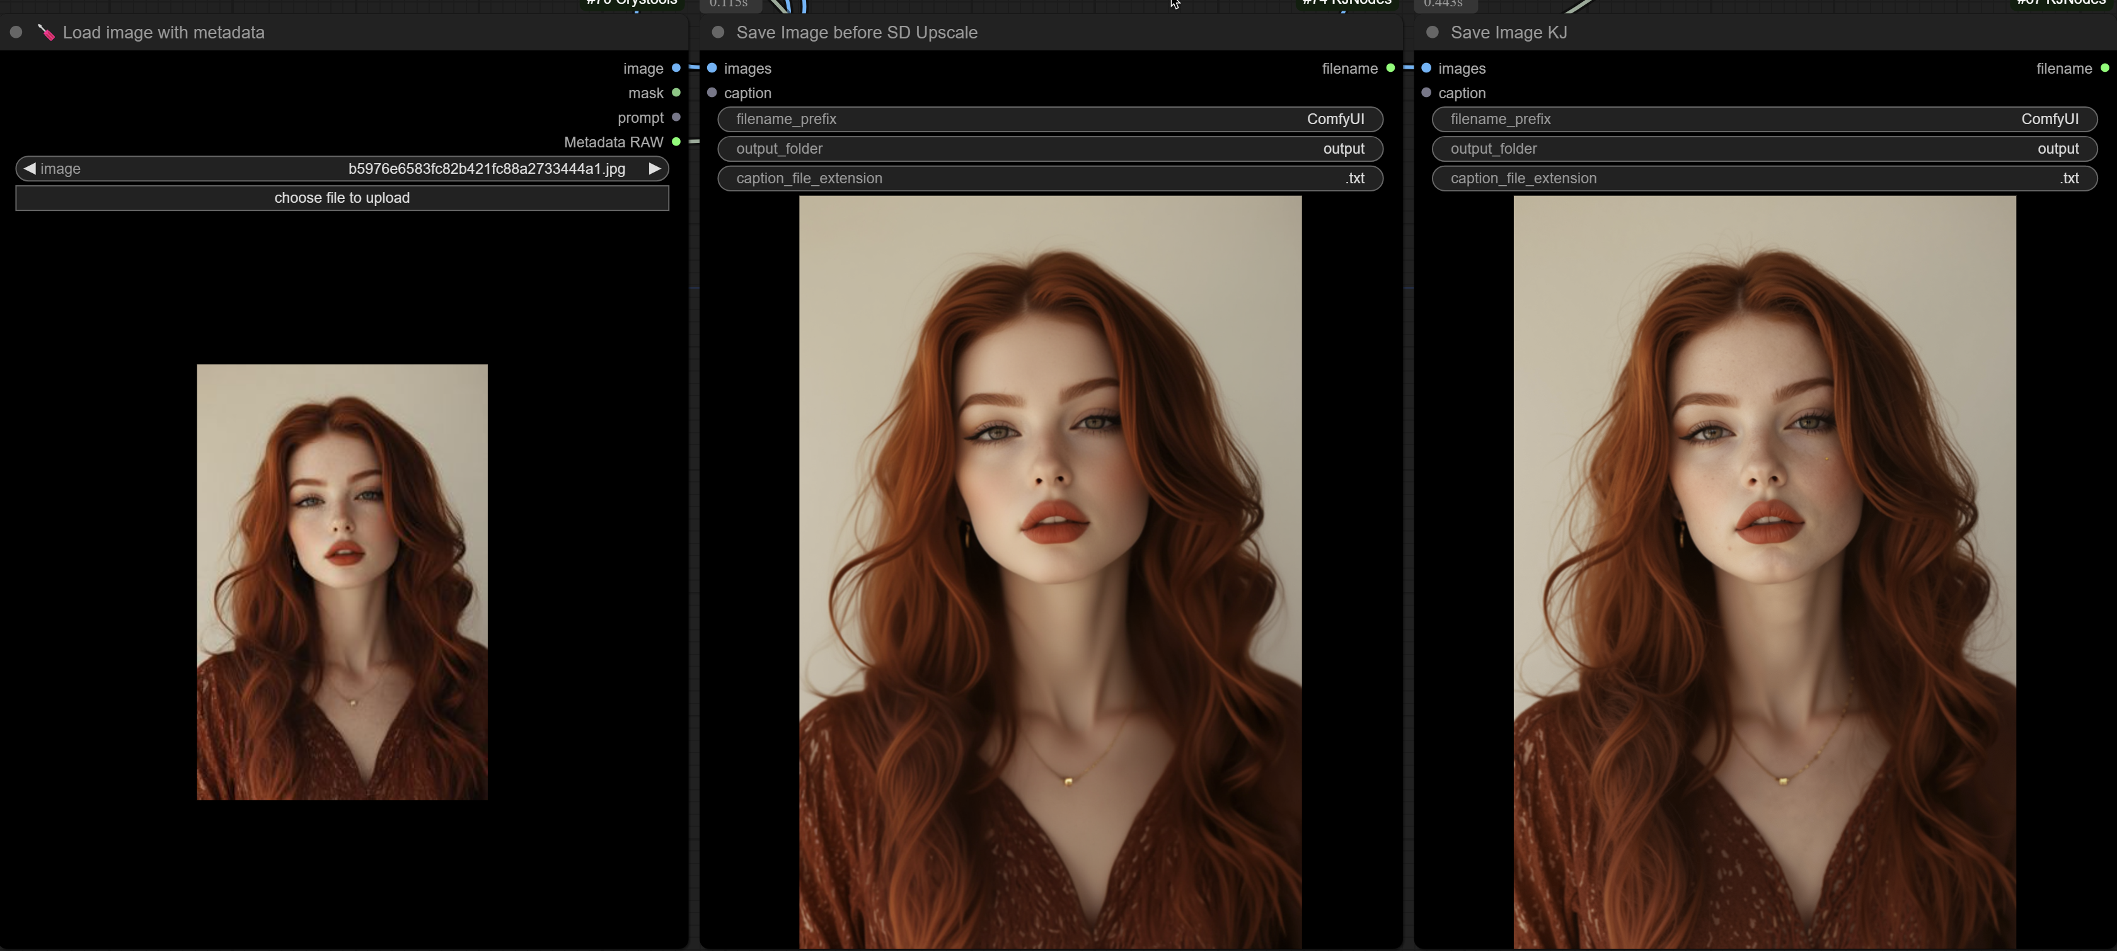Click the loaded image thumbnail preview
The image size is (2117, 951).
click(x=342, y=581)
